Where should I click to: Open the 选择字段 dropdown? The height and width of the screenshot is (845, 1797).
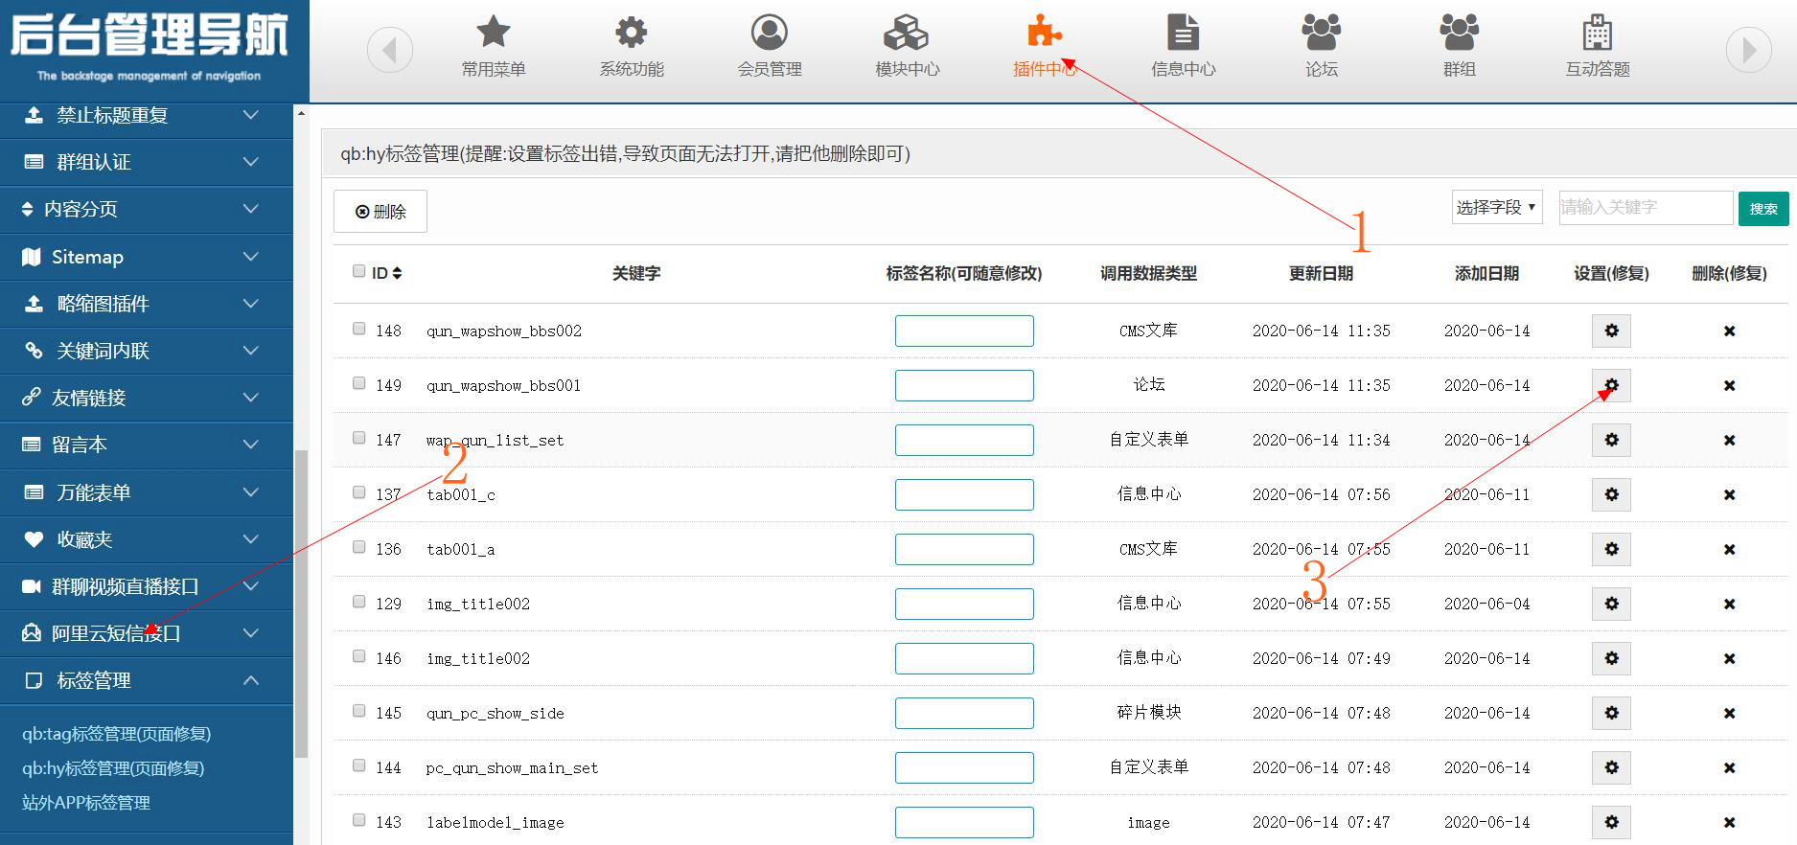pos(1496,208)
